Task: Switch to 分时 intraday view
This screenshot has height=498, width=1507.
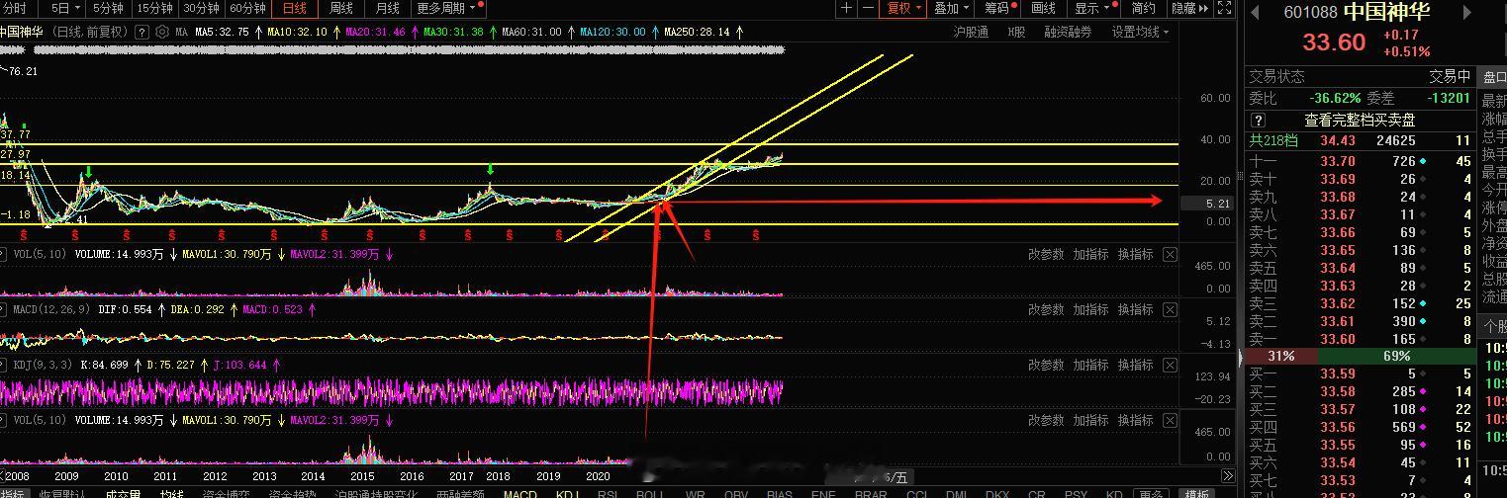Action: pyautogui.click(x=15, y=8)
